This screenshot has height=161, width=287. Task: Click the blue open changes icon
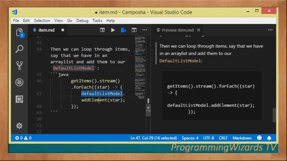(x=124, y=30)
